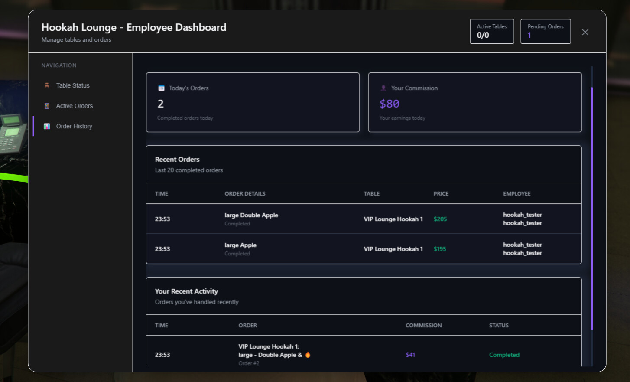
Task: Switch to Active Orders in navigation
Action: [74, 106]
